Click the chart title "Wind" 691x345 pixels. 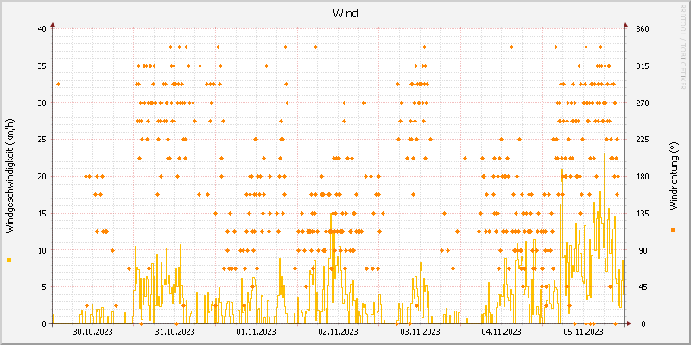pyautogui.click(x=345, y=14)
